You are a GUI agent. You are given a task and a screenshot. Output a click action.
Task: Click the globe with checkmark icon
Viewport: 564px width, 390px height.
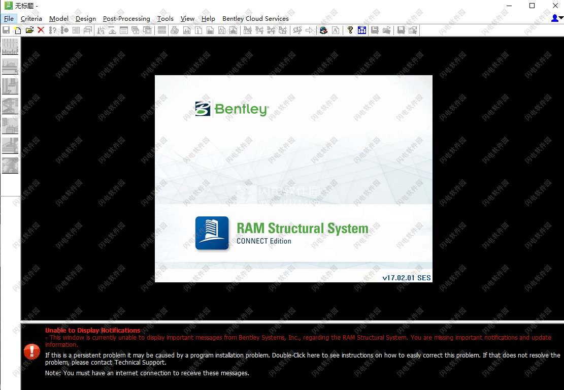click(x=323, y=30)
